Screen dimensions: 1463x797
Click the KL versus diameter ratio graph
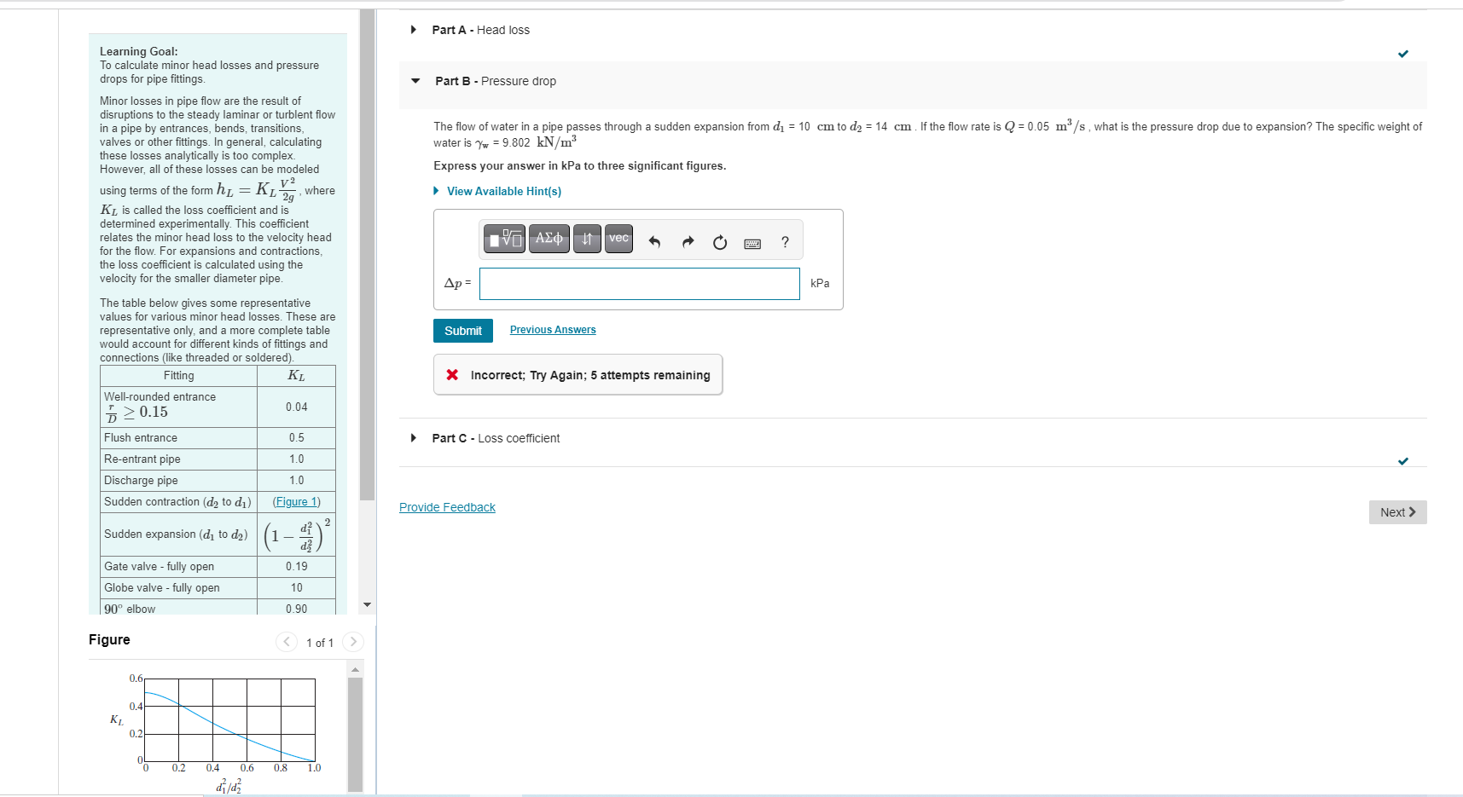tap(229, 720)
